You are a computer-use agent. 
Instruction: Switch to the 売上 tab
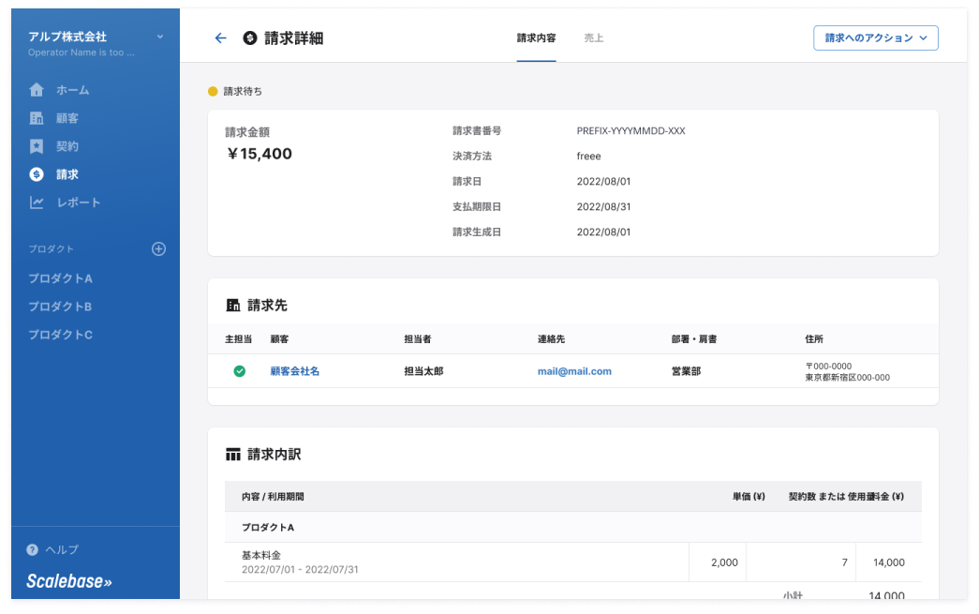click(593, 38)
